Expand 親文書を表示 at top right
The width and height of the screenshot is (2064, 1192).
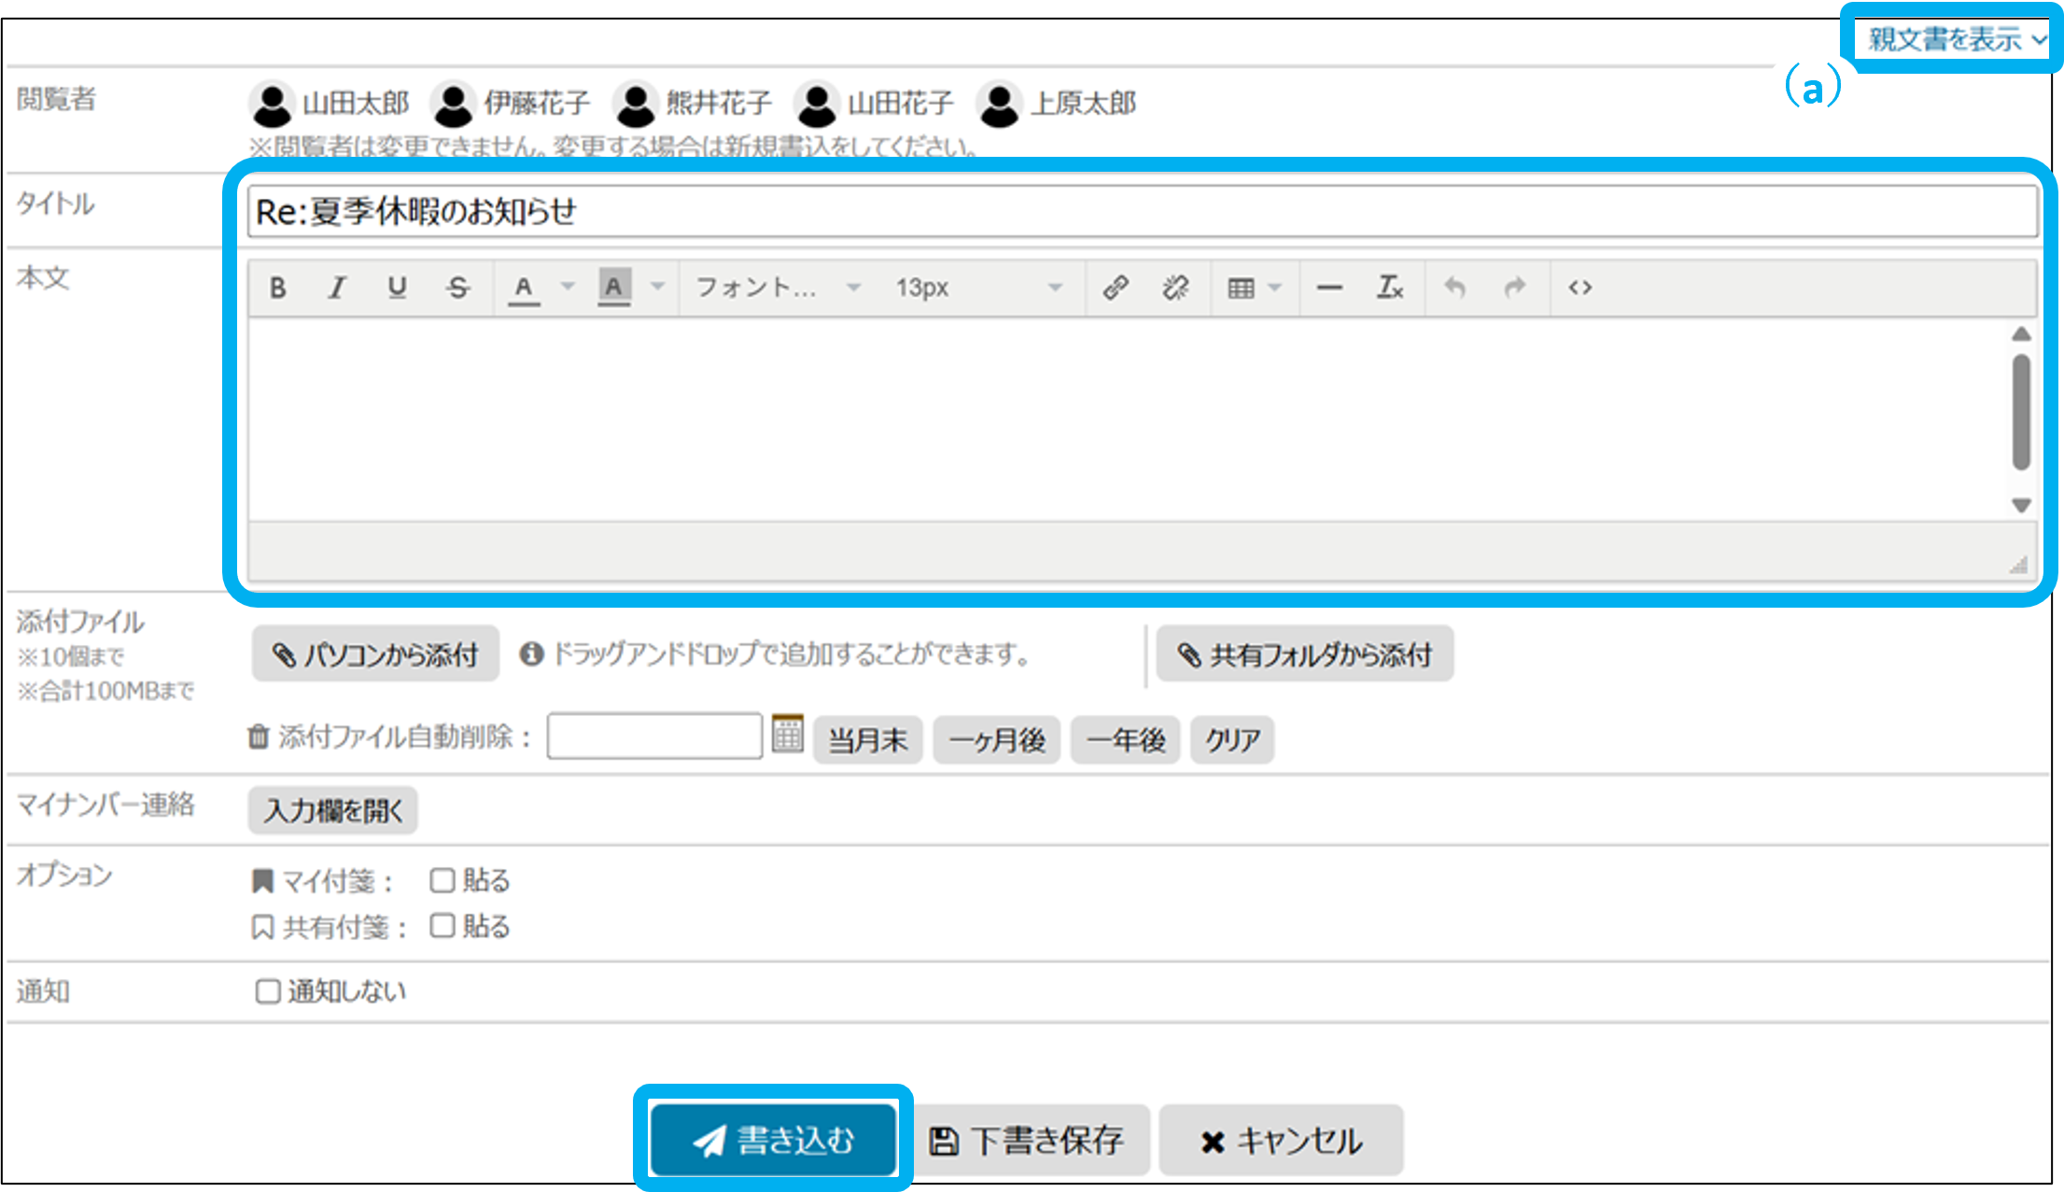point(1955,40)
